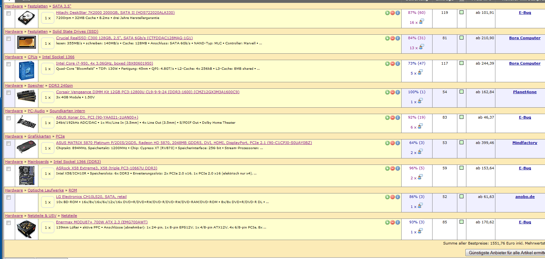Open blue info icon for Crucial RealSSD C300
Screen dimensions: 545x259
[x=398, y=38]
